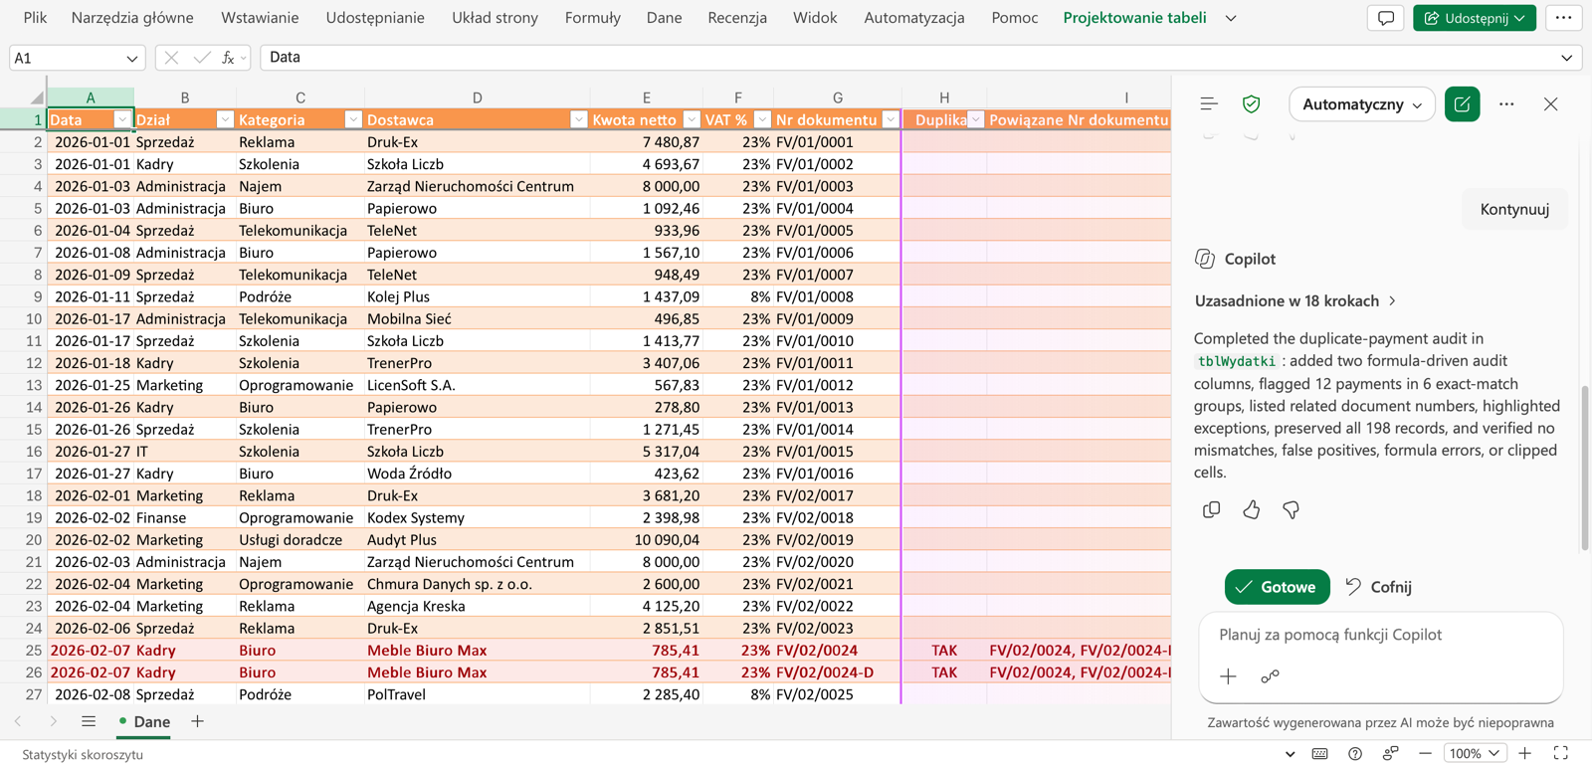Open the Dział column filter dropdown
1592x765 pixels.
pos(225,119)
